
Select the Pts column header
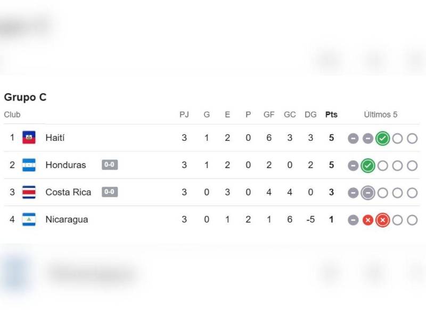click(331, 114)
